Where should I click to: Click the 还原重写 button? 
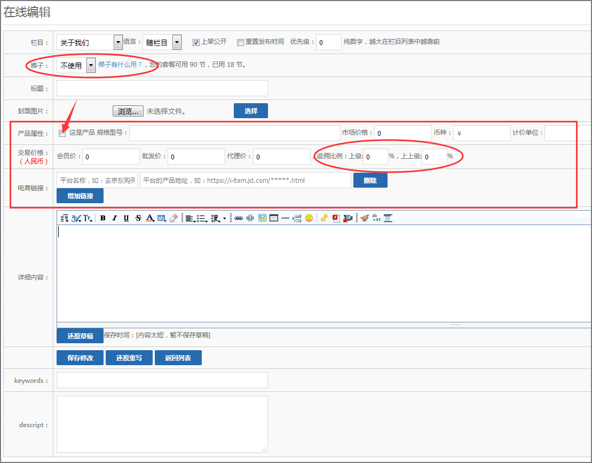point(129,358)
